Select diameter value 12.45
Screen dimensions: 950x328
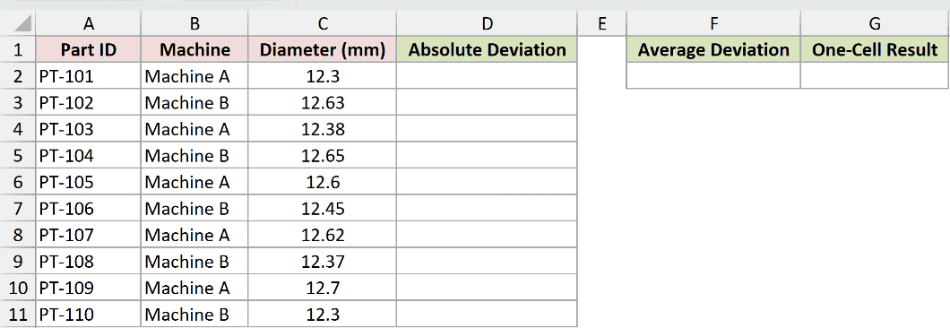tap(323, 209)
